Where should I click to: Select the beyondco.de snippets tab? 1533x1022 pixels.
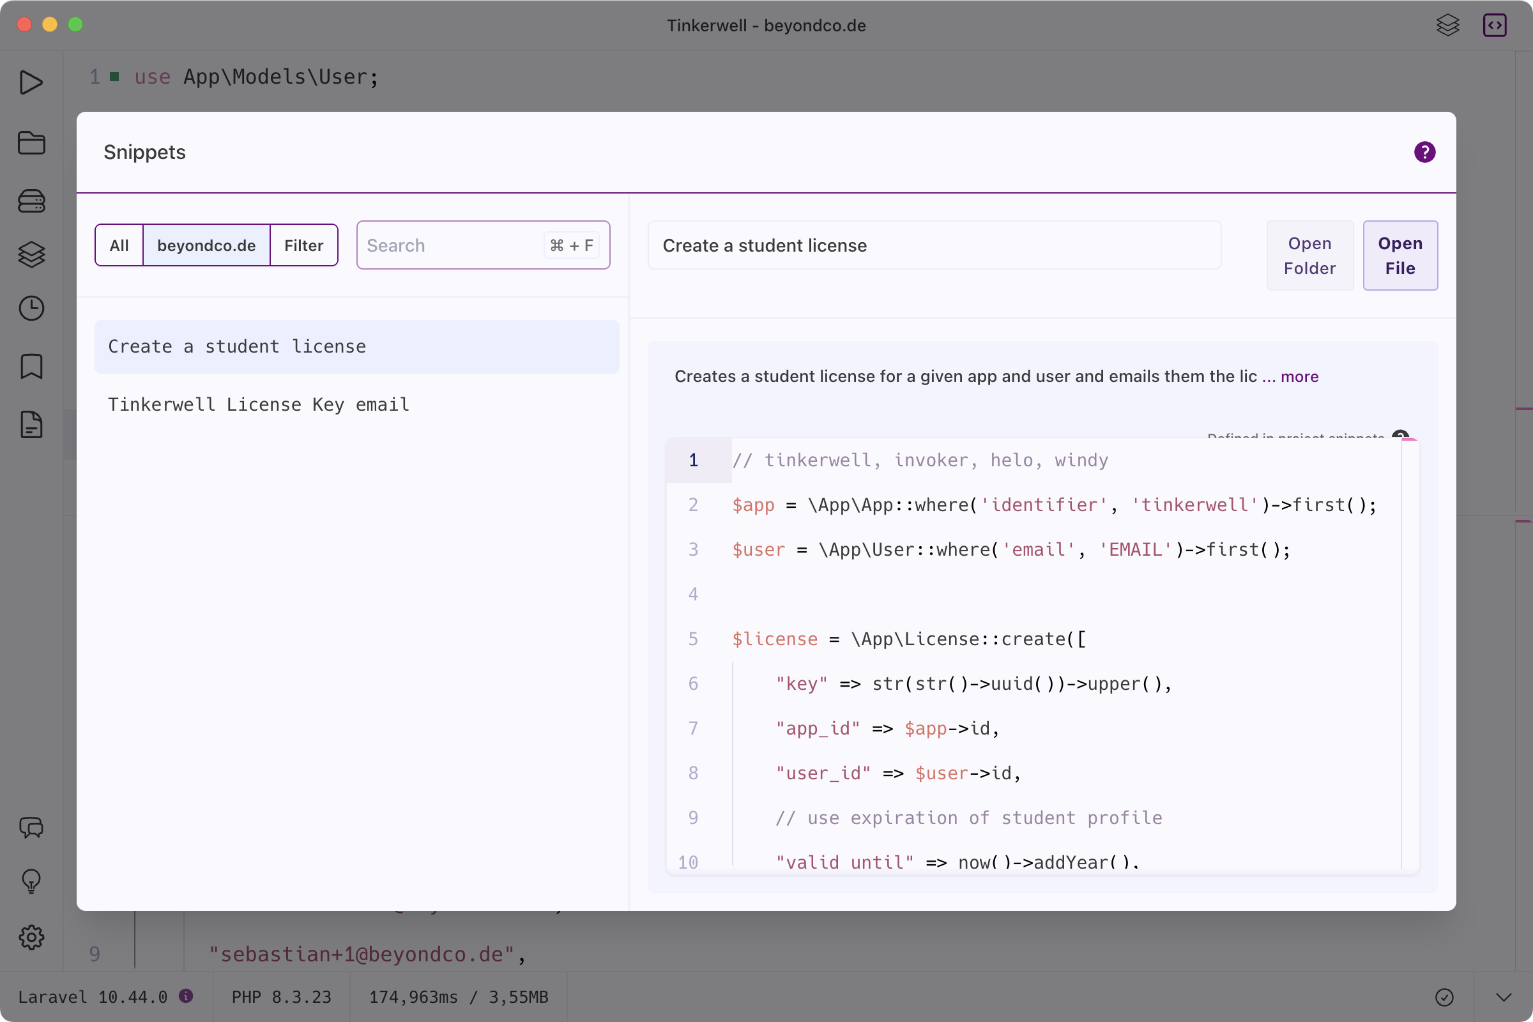click(x=206, y=245)
